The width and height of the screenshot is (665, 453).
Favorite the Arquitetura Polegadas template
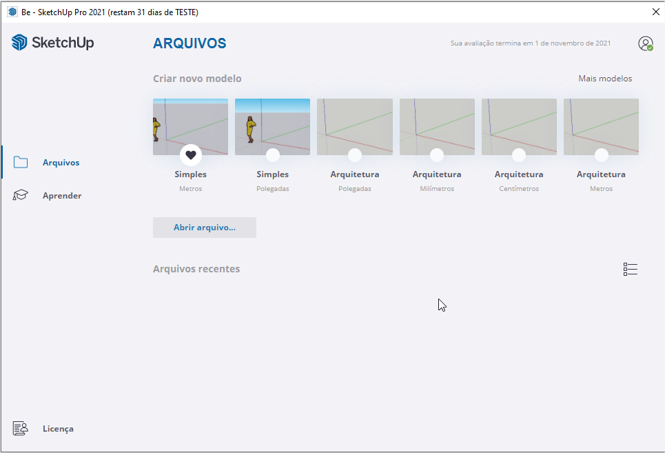355,155
